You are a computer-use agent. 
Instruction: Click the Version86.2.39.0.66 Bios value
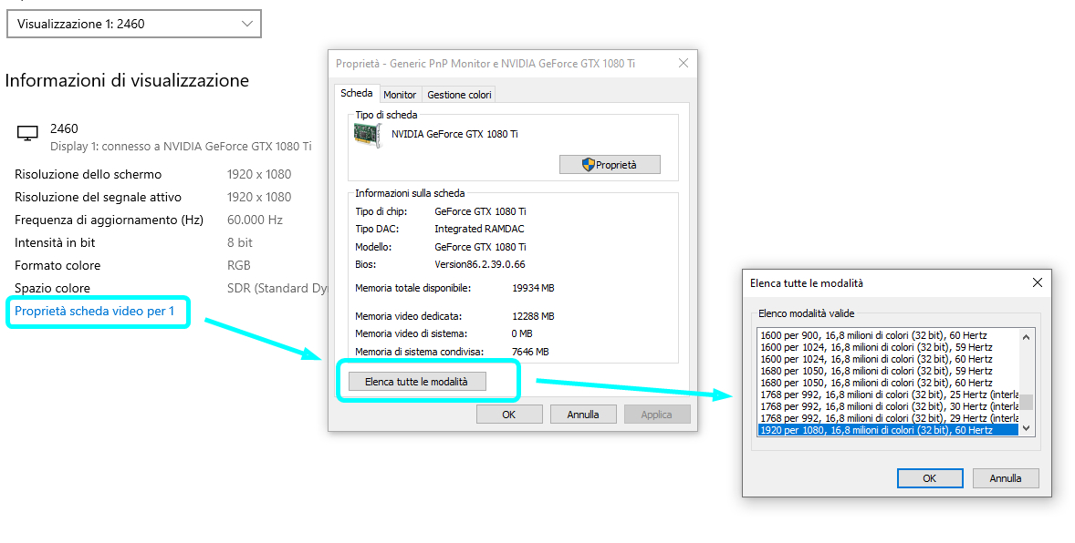tap(480, 264)
